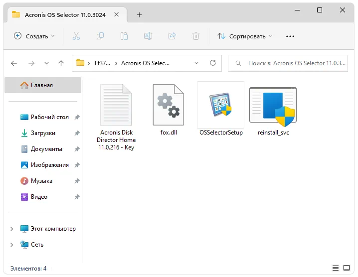Click the pin icon next to Музыка

[77, 181]
